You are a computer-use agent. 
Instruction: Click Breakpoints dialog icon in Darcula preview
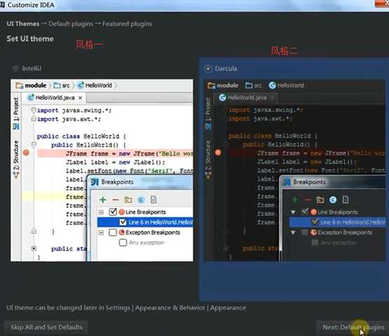(286, 182)
